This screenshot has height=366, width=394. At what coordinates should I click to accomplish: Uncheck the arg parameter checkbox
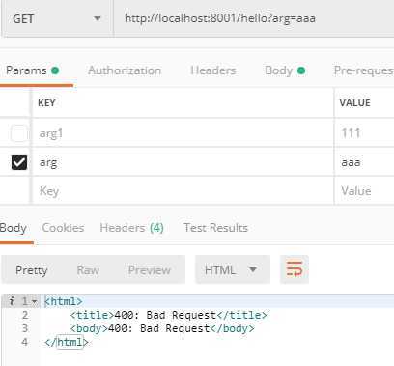pyautogui.click(x=19, y=162)
